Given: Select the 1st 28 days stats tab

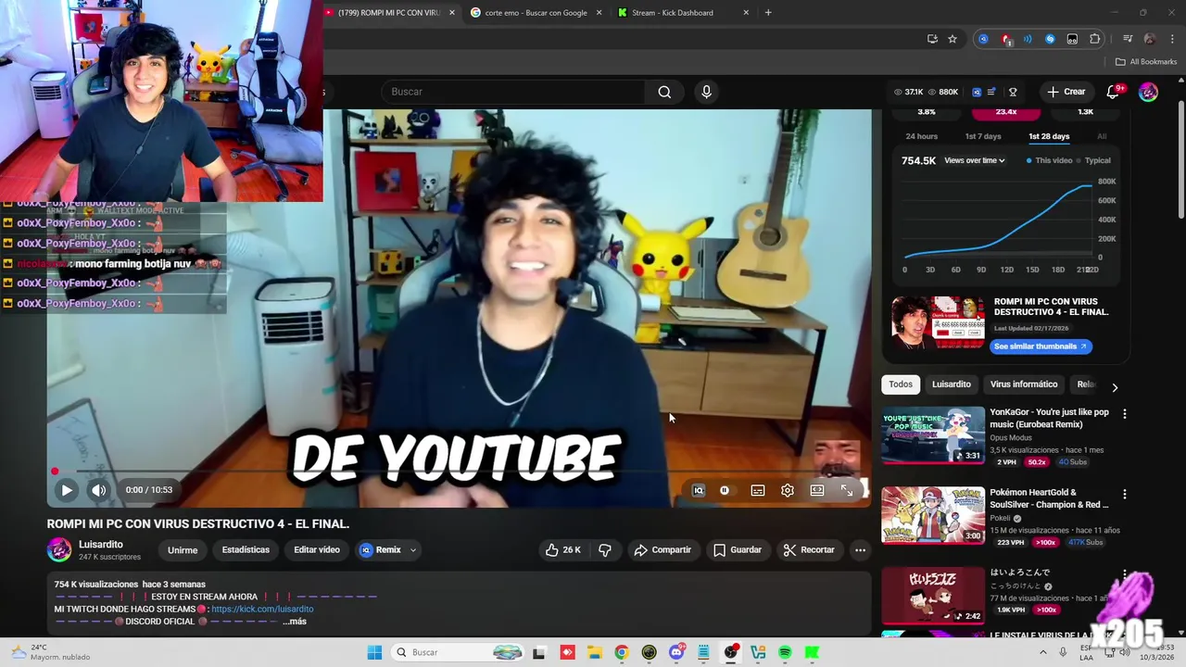Looking at the screenshot, I should pos(1049,136).
